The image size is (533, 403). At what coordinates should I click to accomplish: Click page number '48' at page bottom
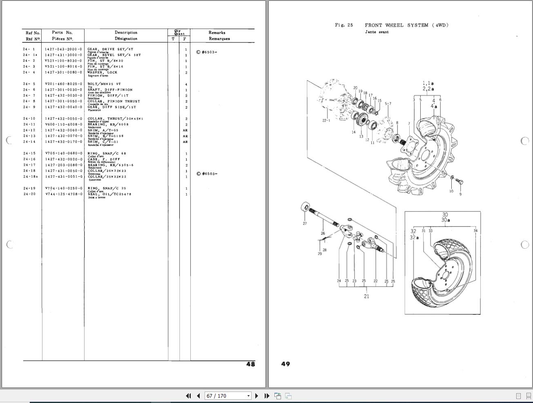point(250,364)
